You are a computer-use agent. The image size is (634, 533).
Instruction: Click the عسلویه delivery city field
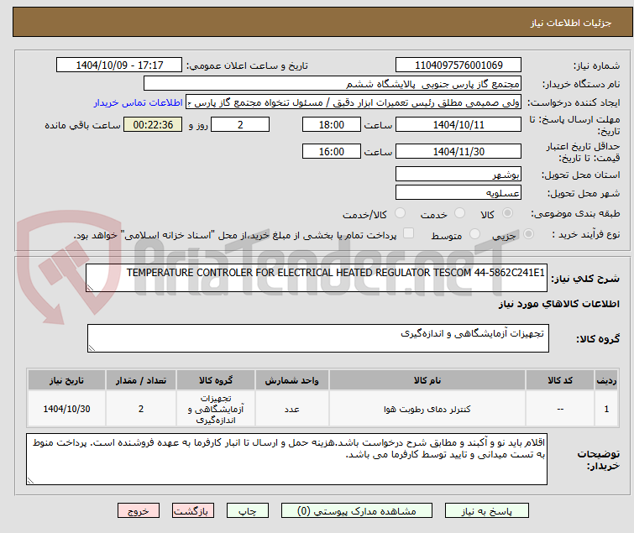[458, 193]
